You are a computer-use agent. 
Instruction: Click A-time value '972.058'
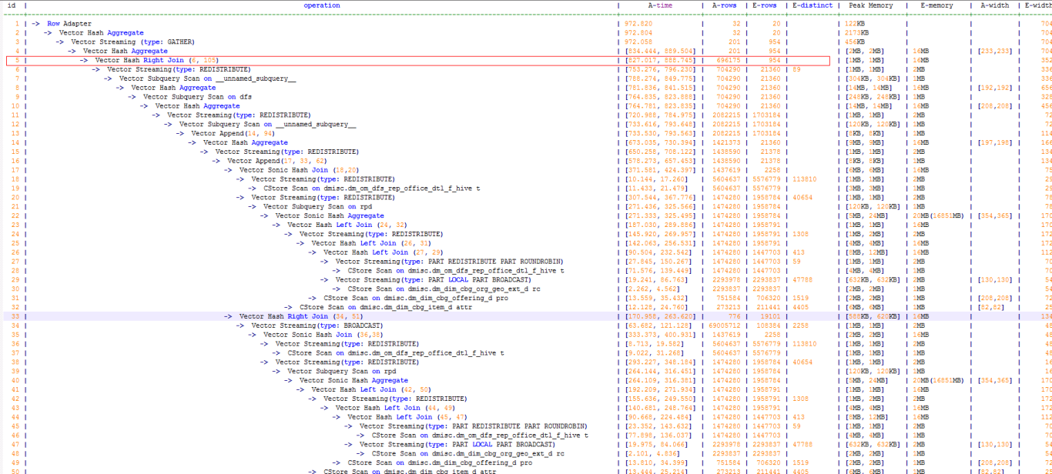pos(638,42)
